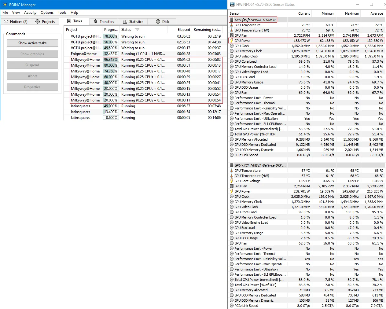Screen dimensions: 386x309
Task: Click the icon of bottom PCIe Link Speed row
Action: [x=232, y=306]
